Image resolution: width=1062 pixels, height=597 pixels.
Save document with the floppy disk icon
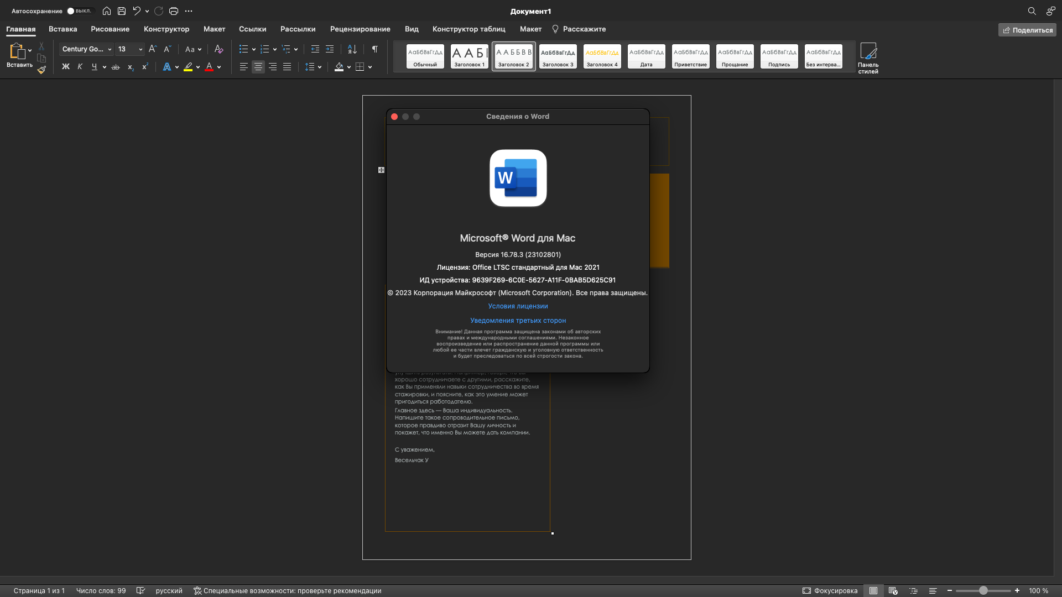coord(122,11)
